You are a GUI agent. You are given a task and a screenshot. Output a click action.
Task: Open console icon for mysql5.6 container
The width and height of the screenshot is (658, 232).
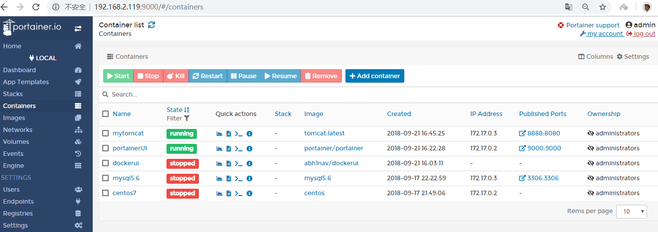239,178
